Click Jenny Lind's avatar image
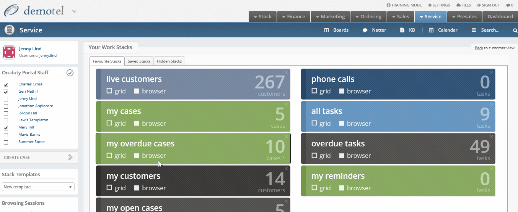The width and height of the screenshot is (518, 212). click(9, 52)
